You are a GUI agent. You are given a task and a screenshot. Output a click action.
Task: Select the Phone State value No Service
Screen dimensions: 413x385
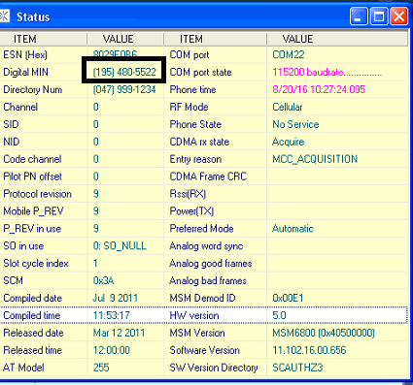point(295,124)
